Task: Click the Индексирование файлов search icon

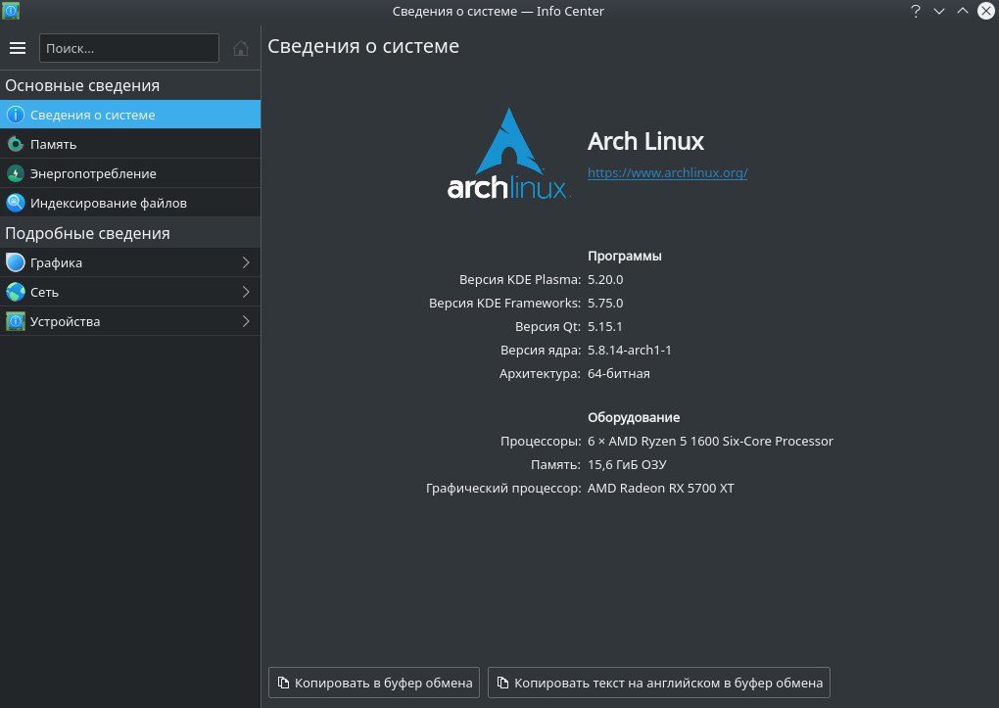Action: 16,203
